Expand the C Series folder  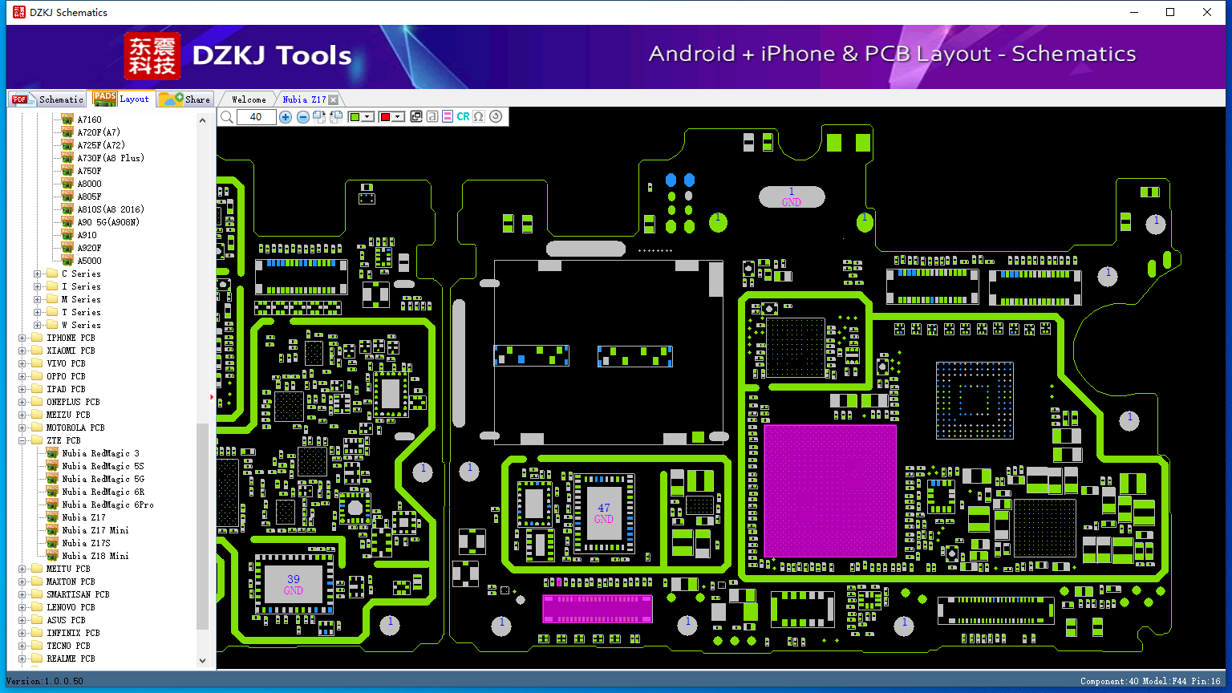pyautogui.click(x=37, y=274)
